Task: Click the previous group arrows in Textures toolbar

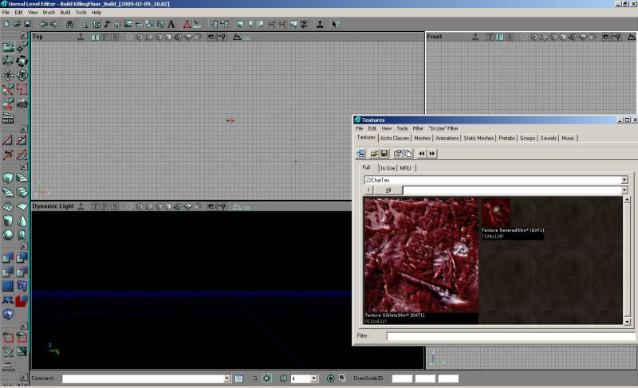Action: [422, 154]
